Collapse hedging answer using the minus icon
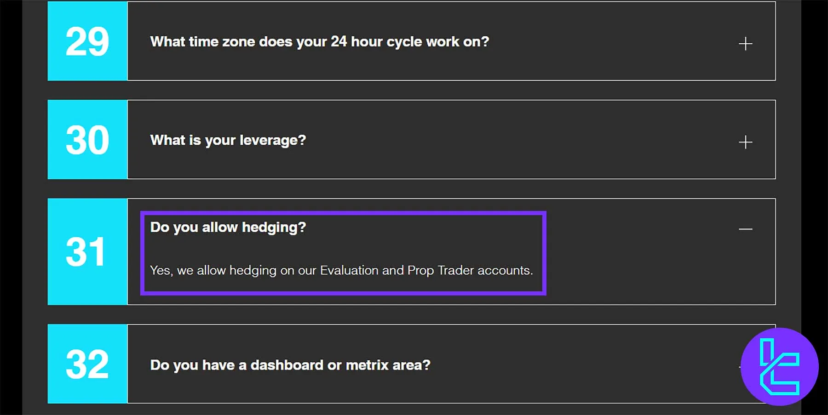This screenshot has width=828, height=415. click(745, 229)
